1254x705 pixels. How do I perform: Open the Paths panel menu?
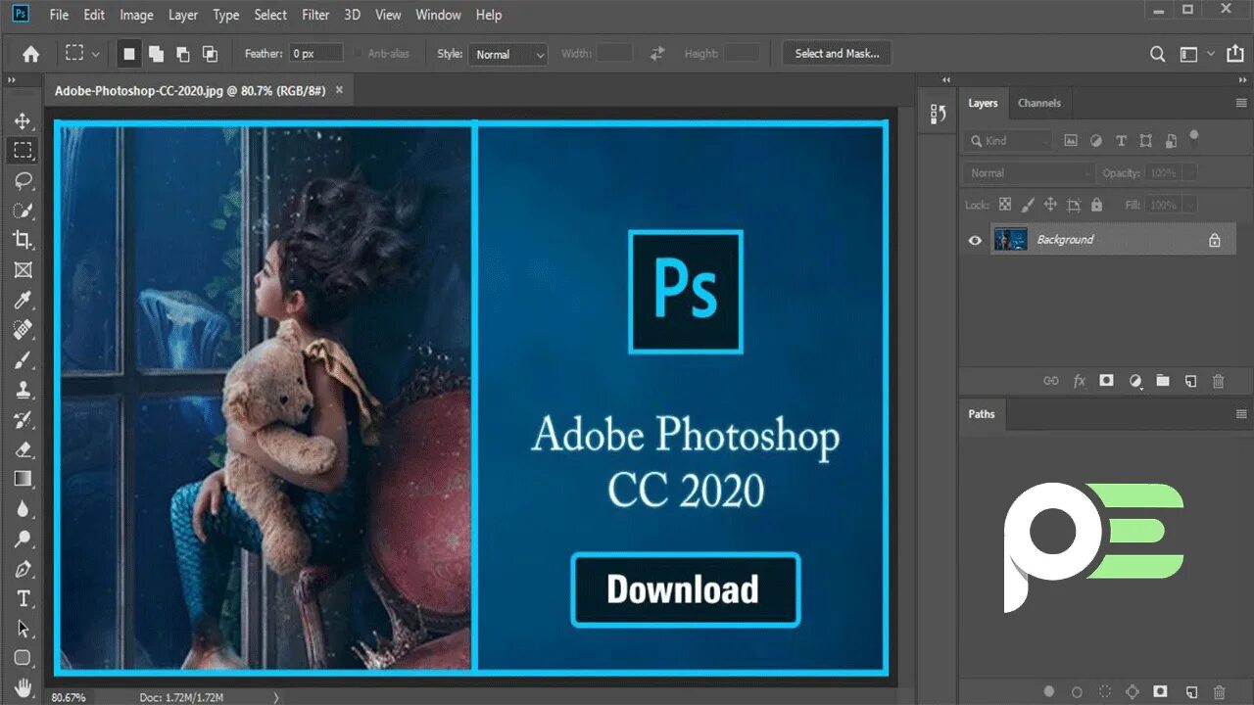coord(1242,414)
